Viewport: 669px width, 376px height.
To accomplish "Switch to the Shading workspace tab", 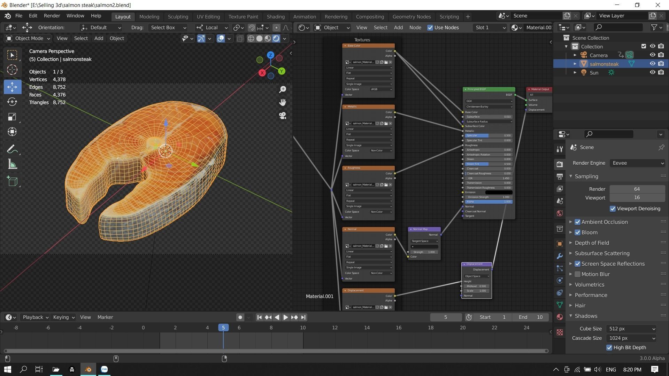I will point(276,16).
